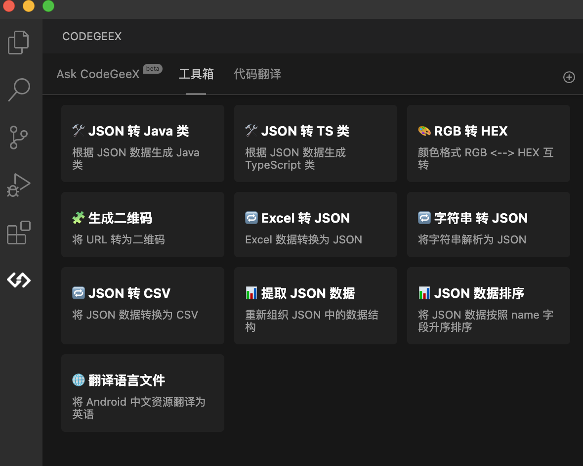Screen dimensions: 583x466
Task: Open the Explorer files icon in activity bar
Action: [x=19, y=43]
